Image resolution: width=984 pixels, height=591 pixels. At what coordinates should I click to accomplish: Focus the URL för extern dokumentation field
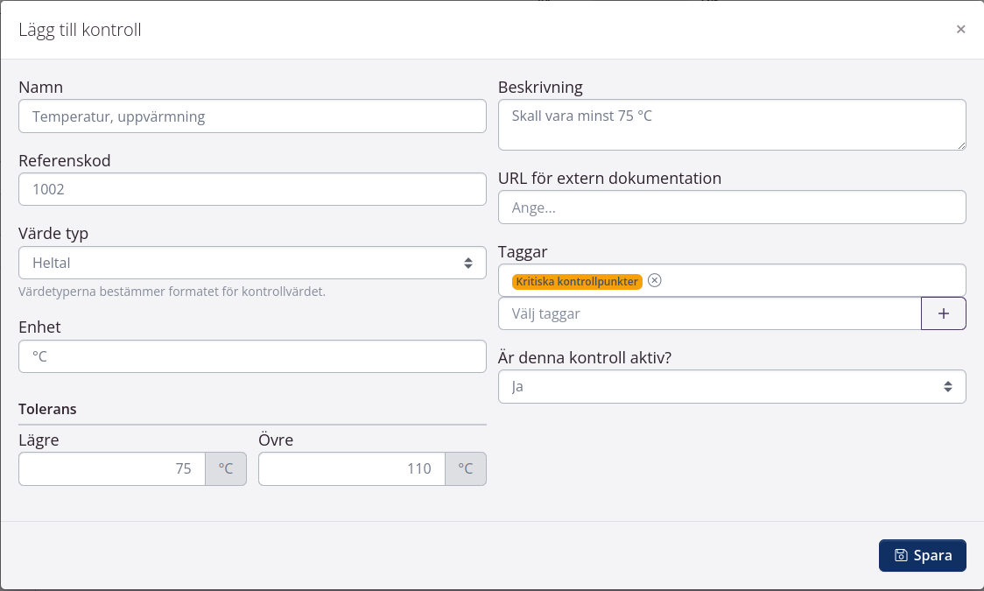[731, 208]
